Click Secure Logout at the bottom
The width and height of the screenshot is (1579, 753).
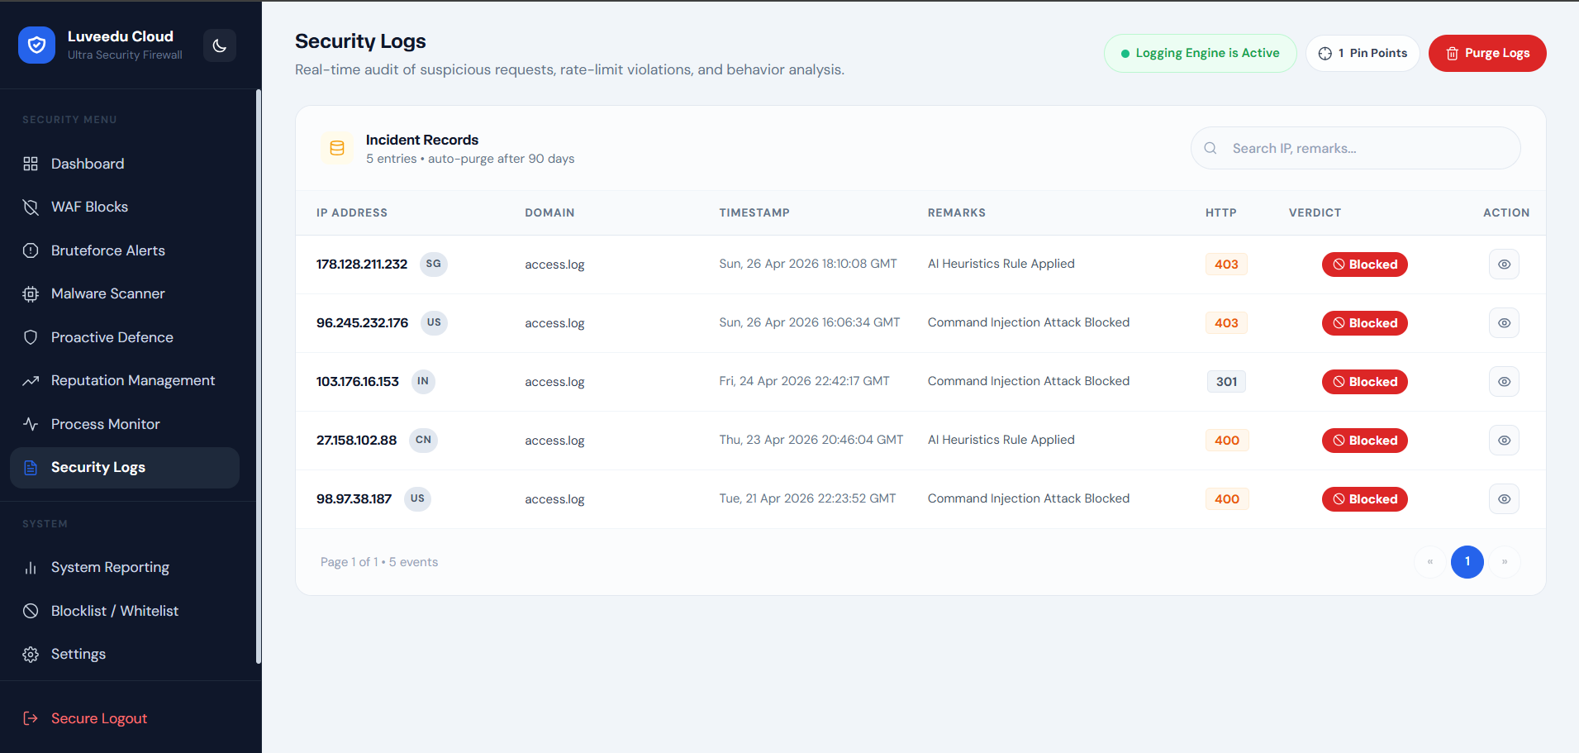(98, 717)
